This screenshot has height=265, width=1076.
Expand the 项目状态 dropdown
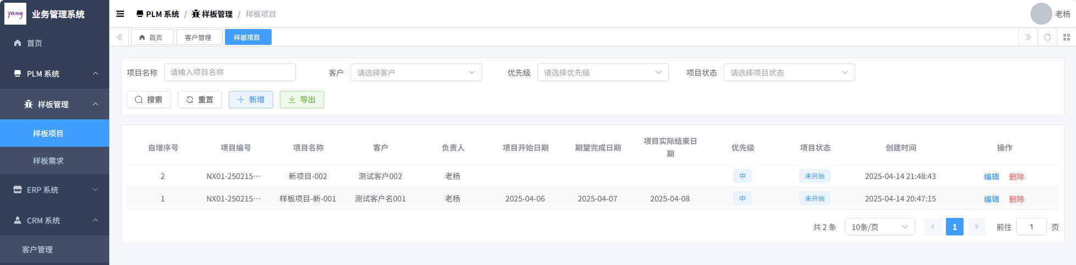coord(789,72)
